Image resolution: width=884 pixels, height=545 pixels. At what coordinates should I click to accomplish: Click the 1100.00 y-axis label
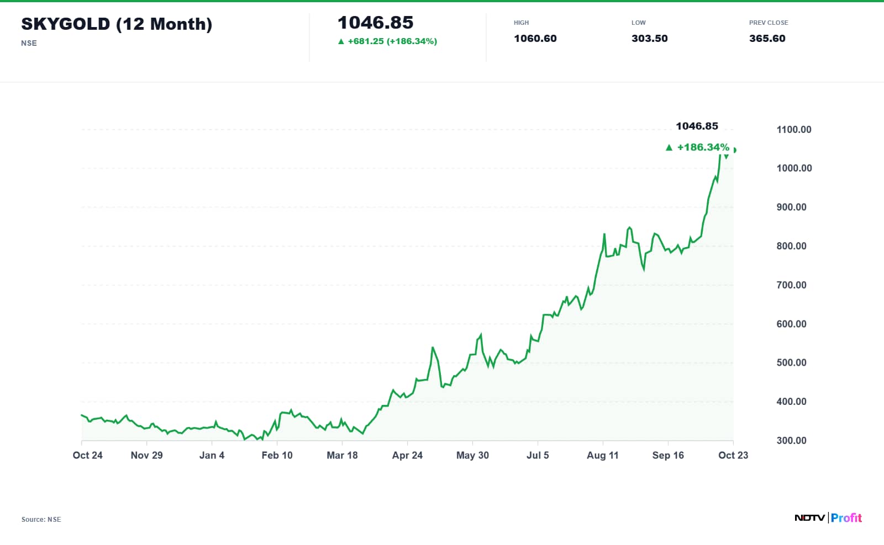coord(794,130)
